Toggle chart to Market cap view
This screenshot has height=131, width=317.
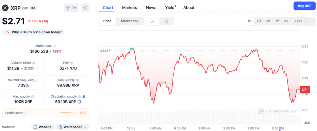pyautogui.click(x=129, y=21)
